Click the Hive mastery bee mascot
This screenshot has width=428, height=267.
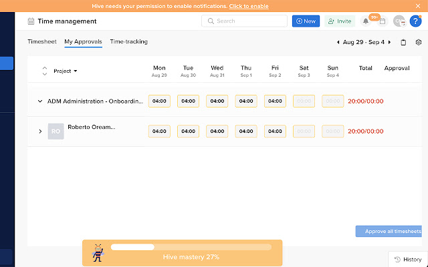tap(98, 253)
